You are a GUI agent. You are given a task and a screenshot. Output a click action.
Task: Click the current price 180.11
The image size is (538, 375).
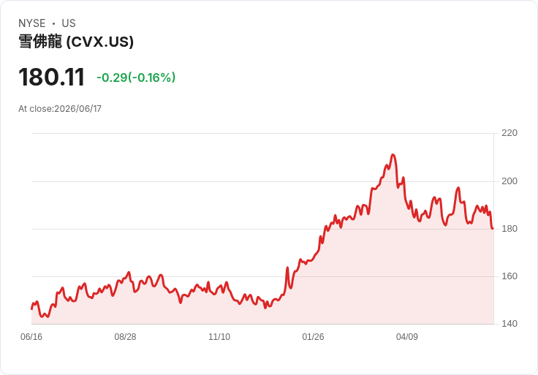(x=51, y=77)
